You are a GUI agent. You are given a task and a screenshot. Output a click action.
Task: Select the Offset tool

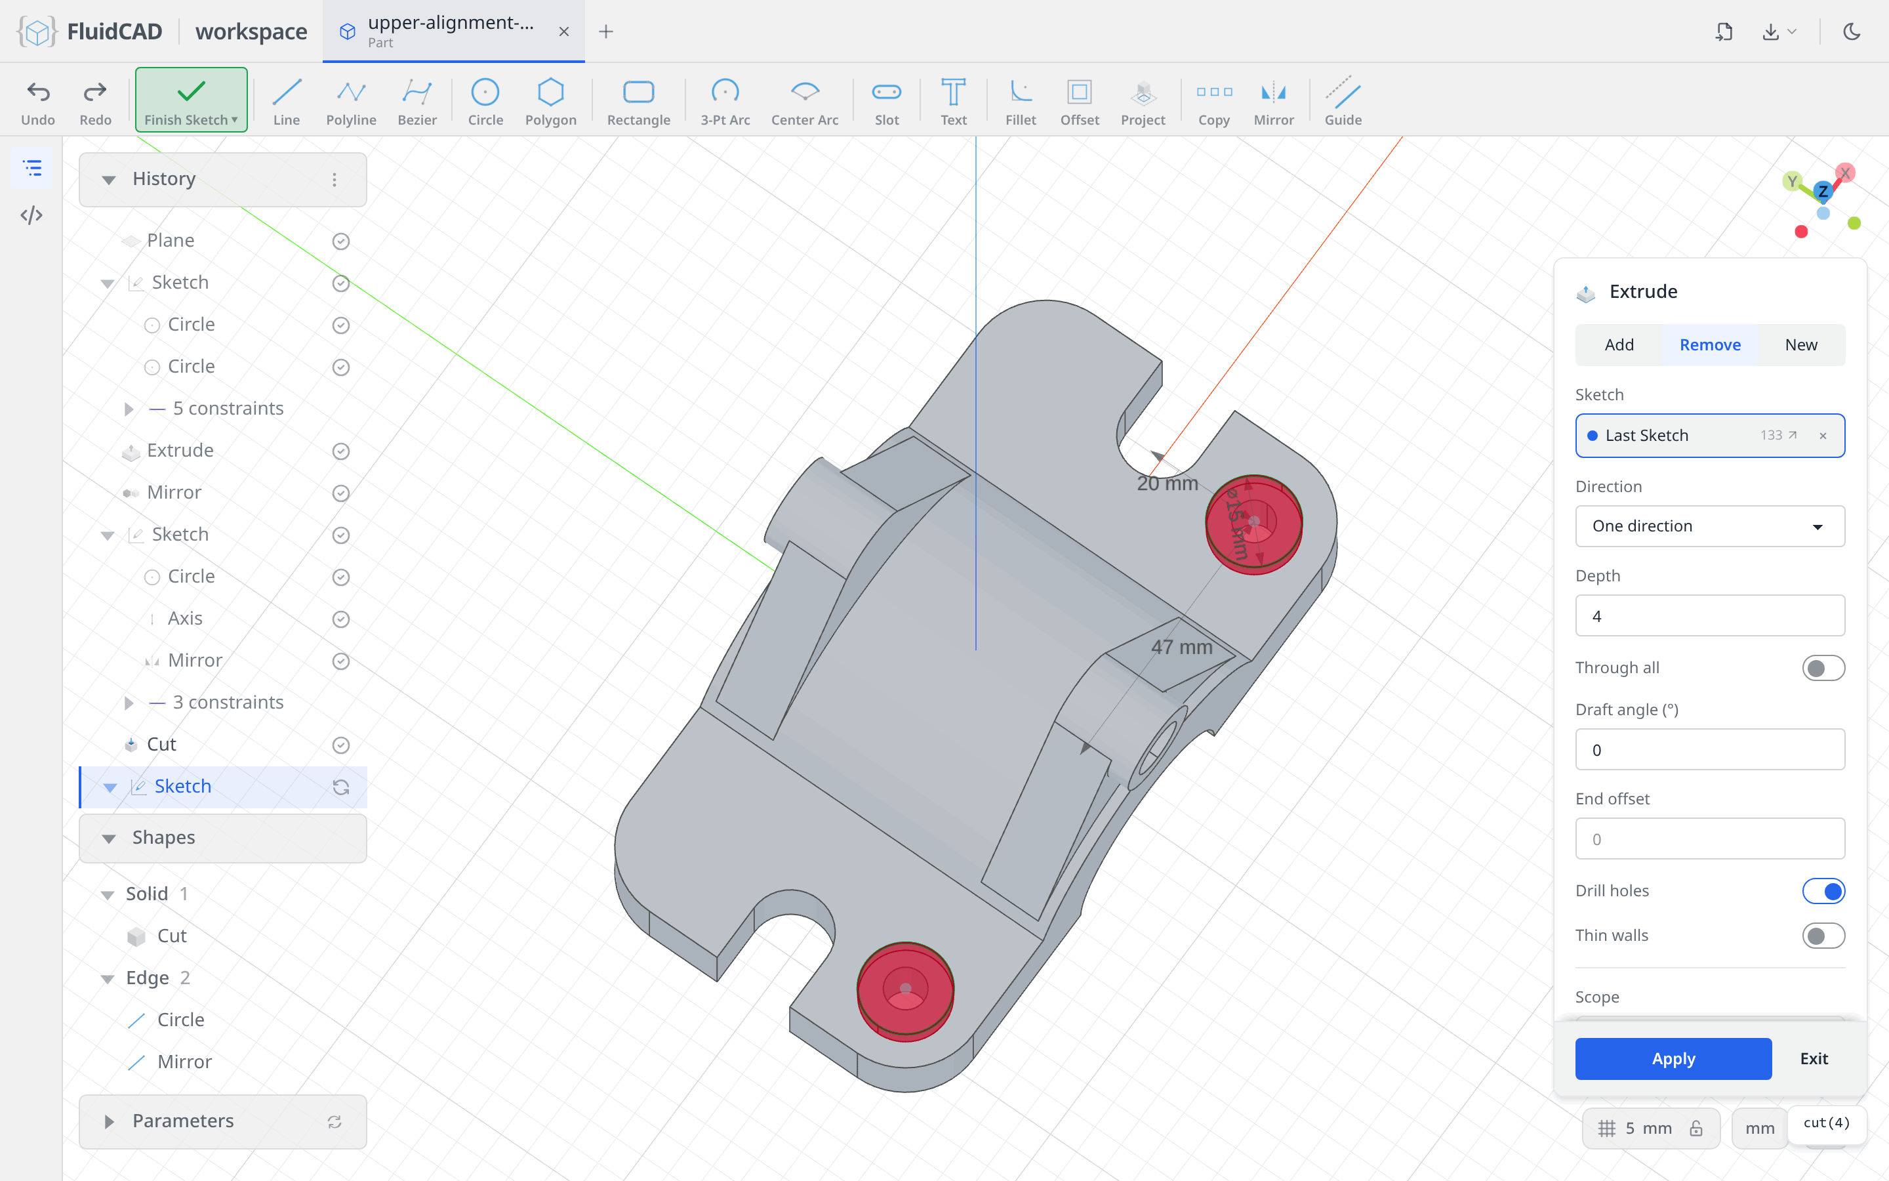pyautogui.click(x=1080, y=102)
